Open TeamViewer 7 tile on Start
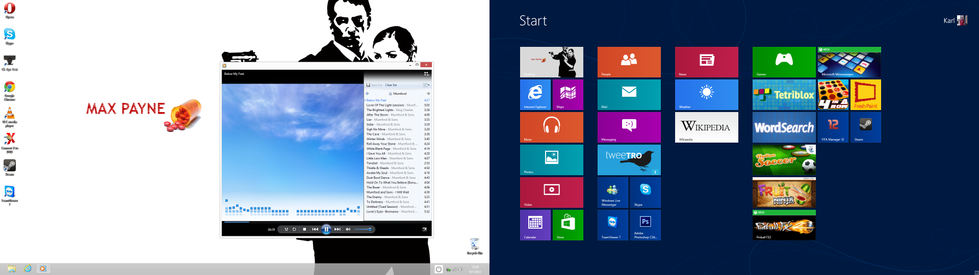This screenshot has width=979, height=275. point(612,225)
